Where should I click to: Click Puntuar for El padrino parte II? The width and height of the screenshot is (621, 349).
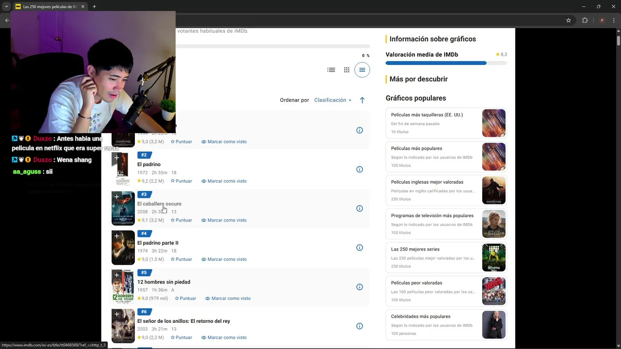pos(181,259)
